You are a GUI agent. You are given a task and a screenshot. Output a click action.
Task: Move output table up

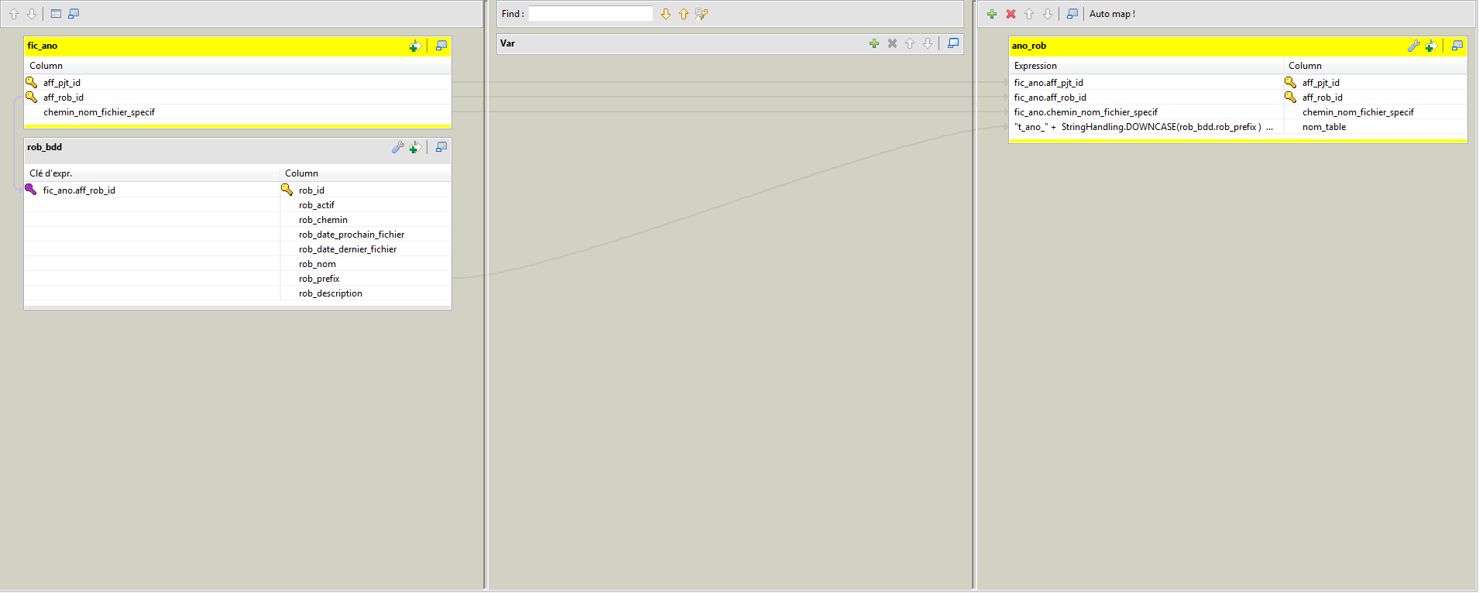click(1029, 14)
